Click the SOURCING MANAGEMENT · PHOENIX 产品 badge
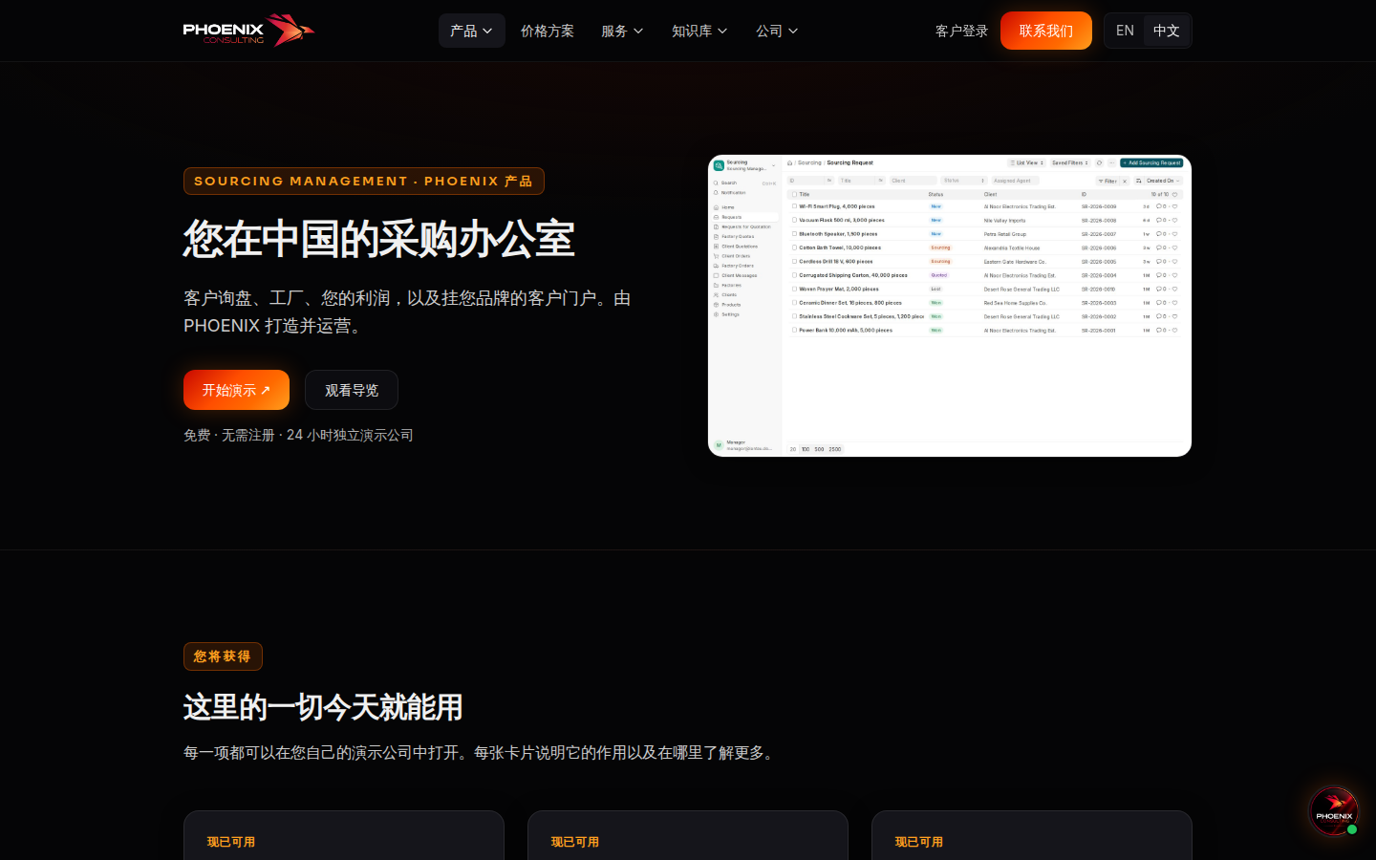This screenshot has height=860, width=1376. [x=364, y=181]
